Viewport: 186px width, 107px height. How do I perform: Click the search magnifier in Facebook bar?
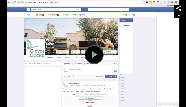click(79, 9)
